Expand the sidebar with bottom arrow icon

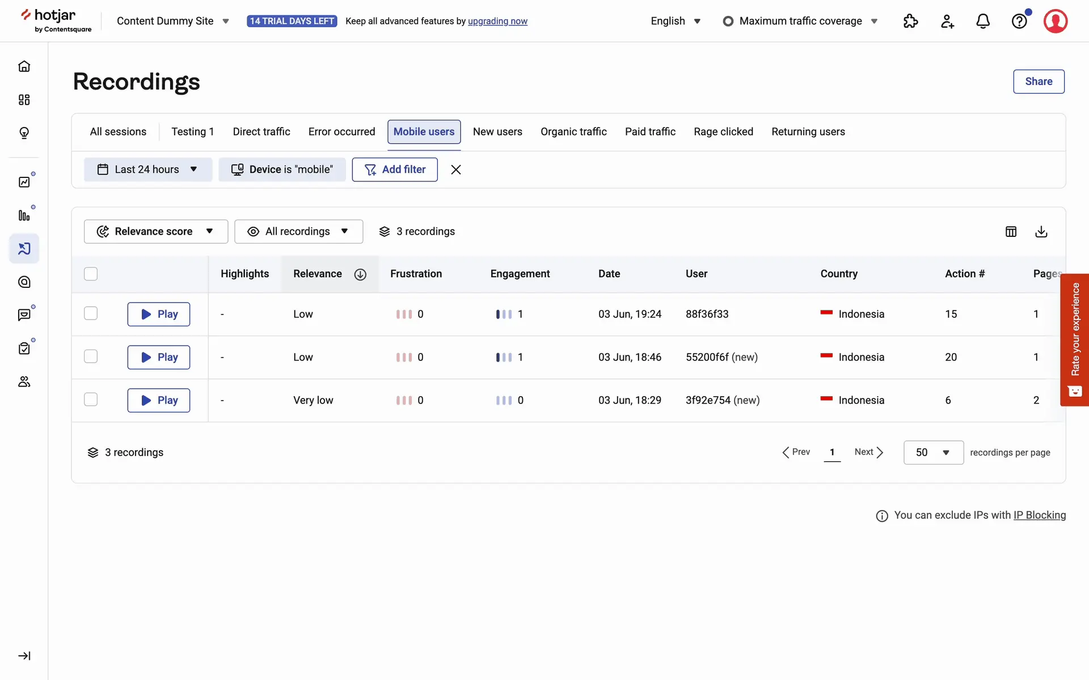coord(24,656)
